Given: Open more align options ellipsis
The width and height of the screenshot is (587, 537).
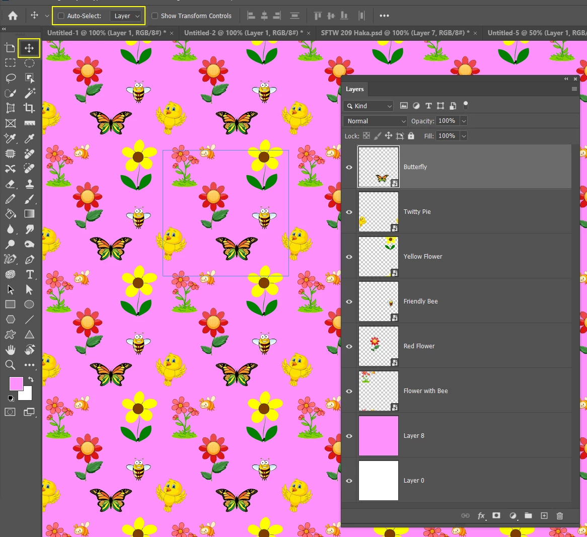Looking at the screenshot, I should point(384,16).
